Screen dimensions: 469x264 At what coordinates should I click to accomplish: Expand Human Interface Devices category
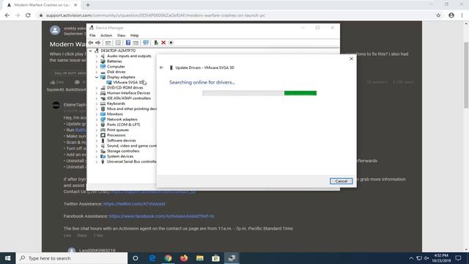click(96, 93)
